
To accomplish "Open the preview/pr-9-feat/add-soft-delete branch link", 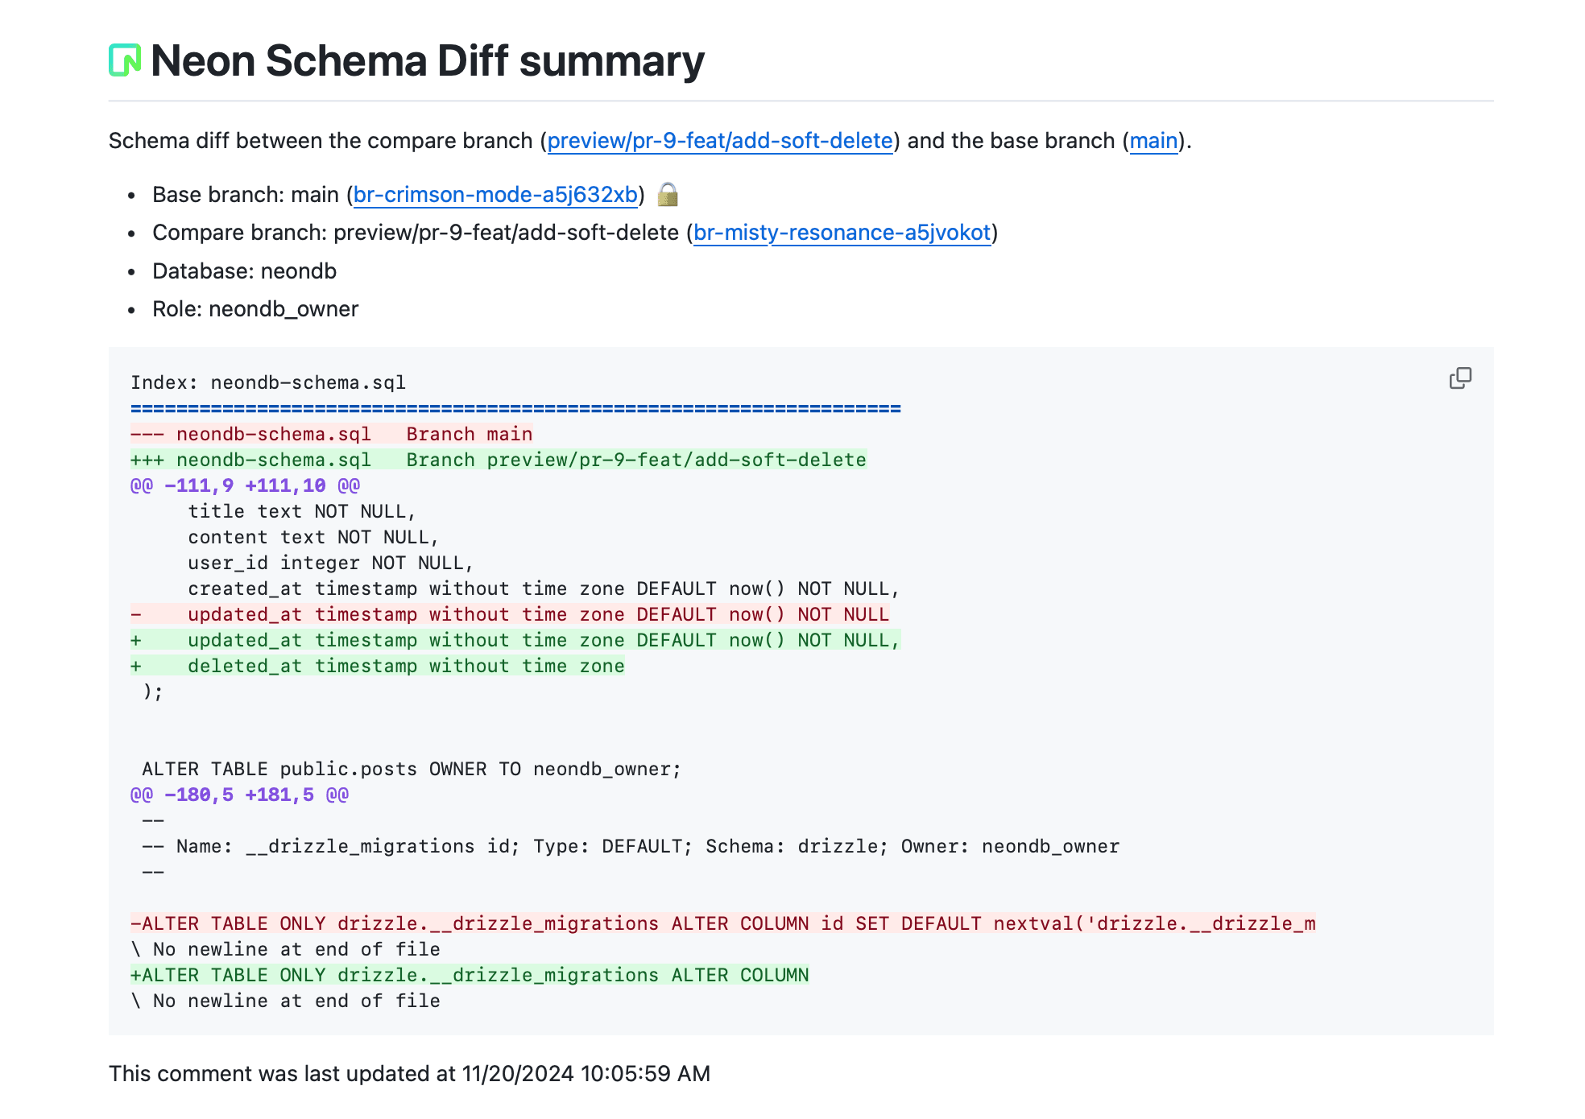I will click(719, 141).
